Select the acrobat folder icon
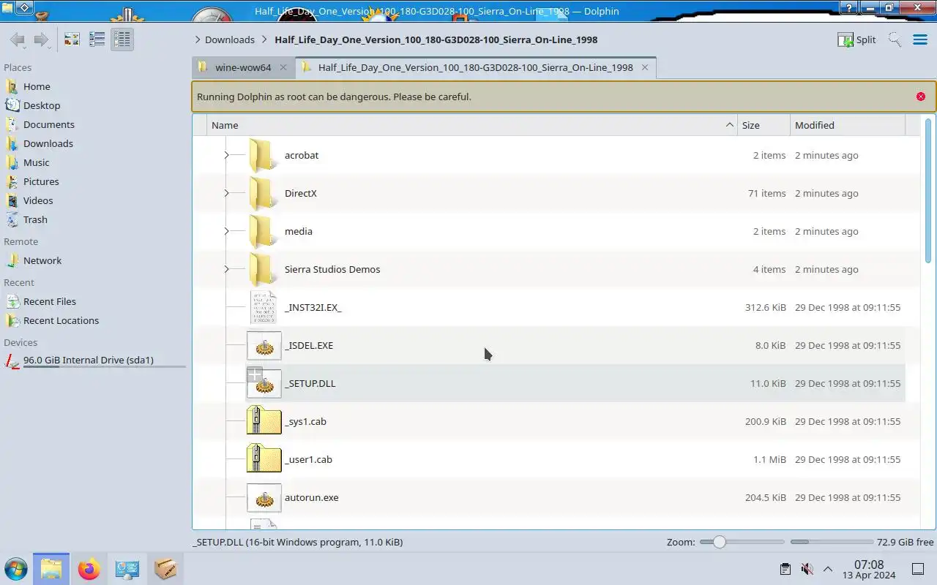Screen dimensions: 937x585 pyautogui.click(x=264, y=155)
